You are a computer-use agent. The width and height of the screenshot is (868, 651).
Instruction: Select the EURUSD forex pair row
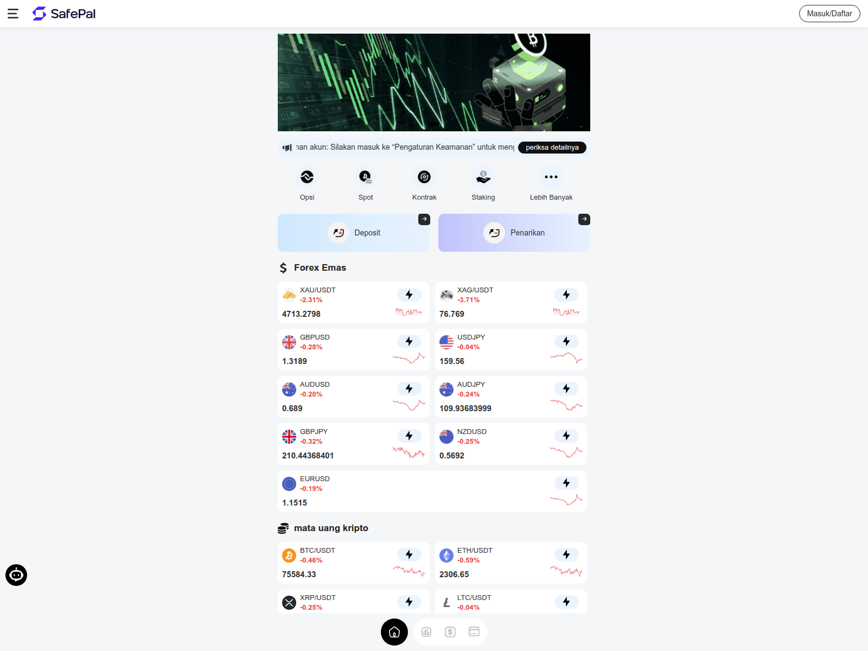coord(432,491)
